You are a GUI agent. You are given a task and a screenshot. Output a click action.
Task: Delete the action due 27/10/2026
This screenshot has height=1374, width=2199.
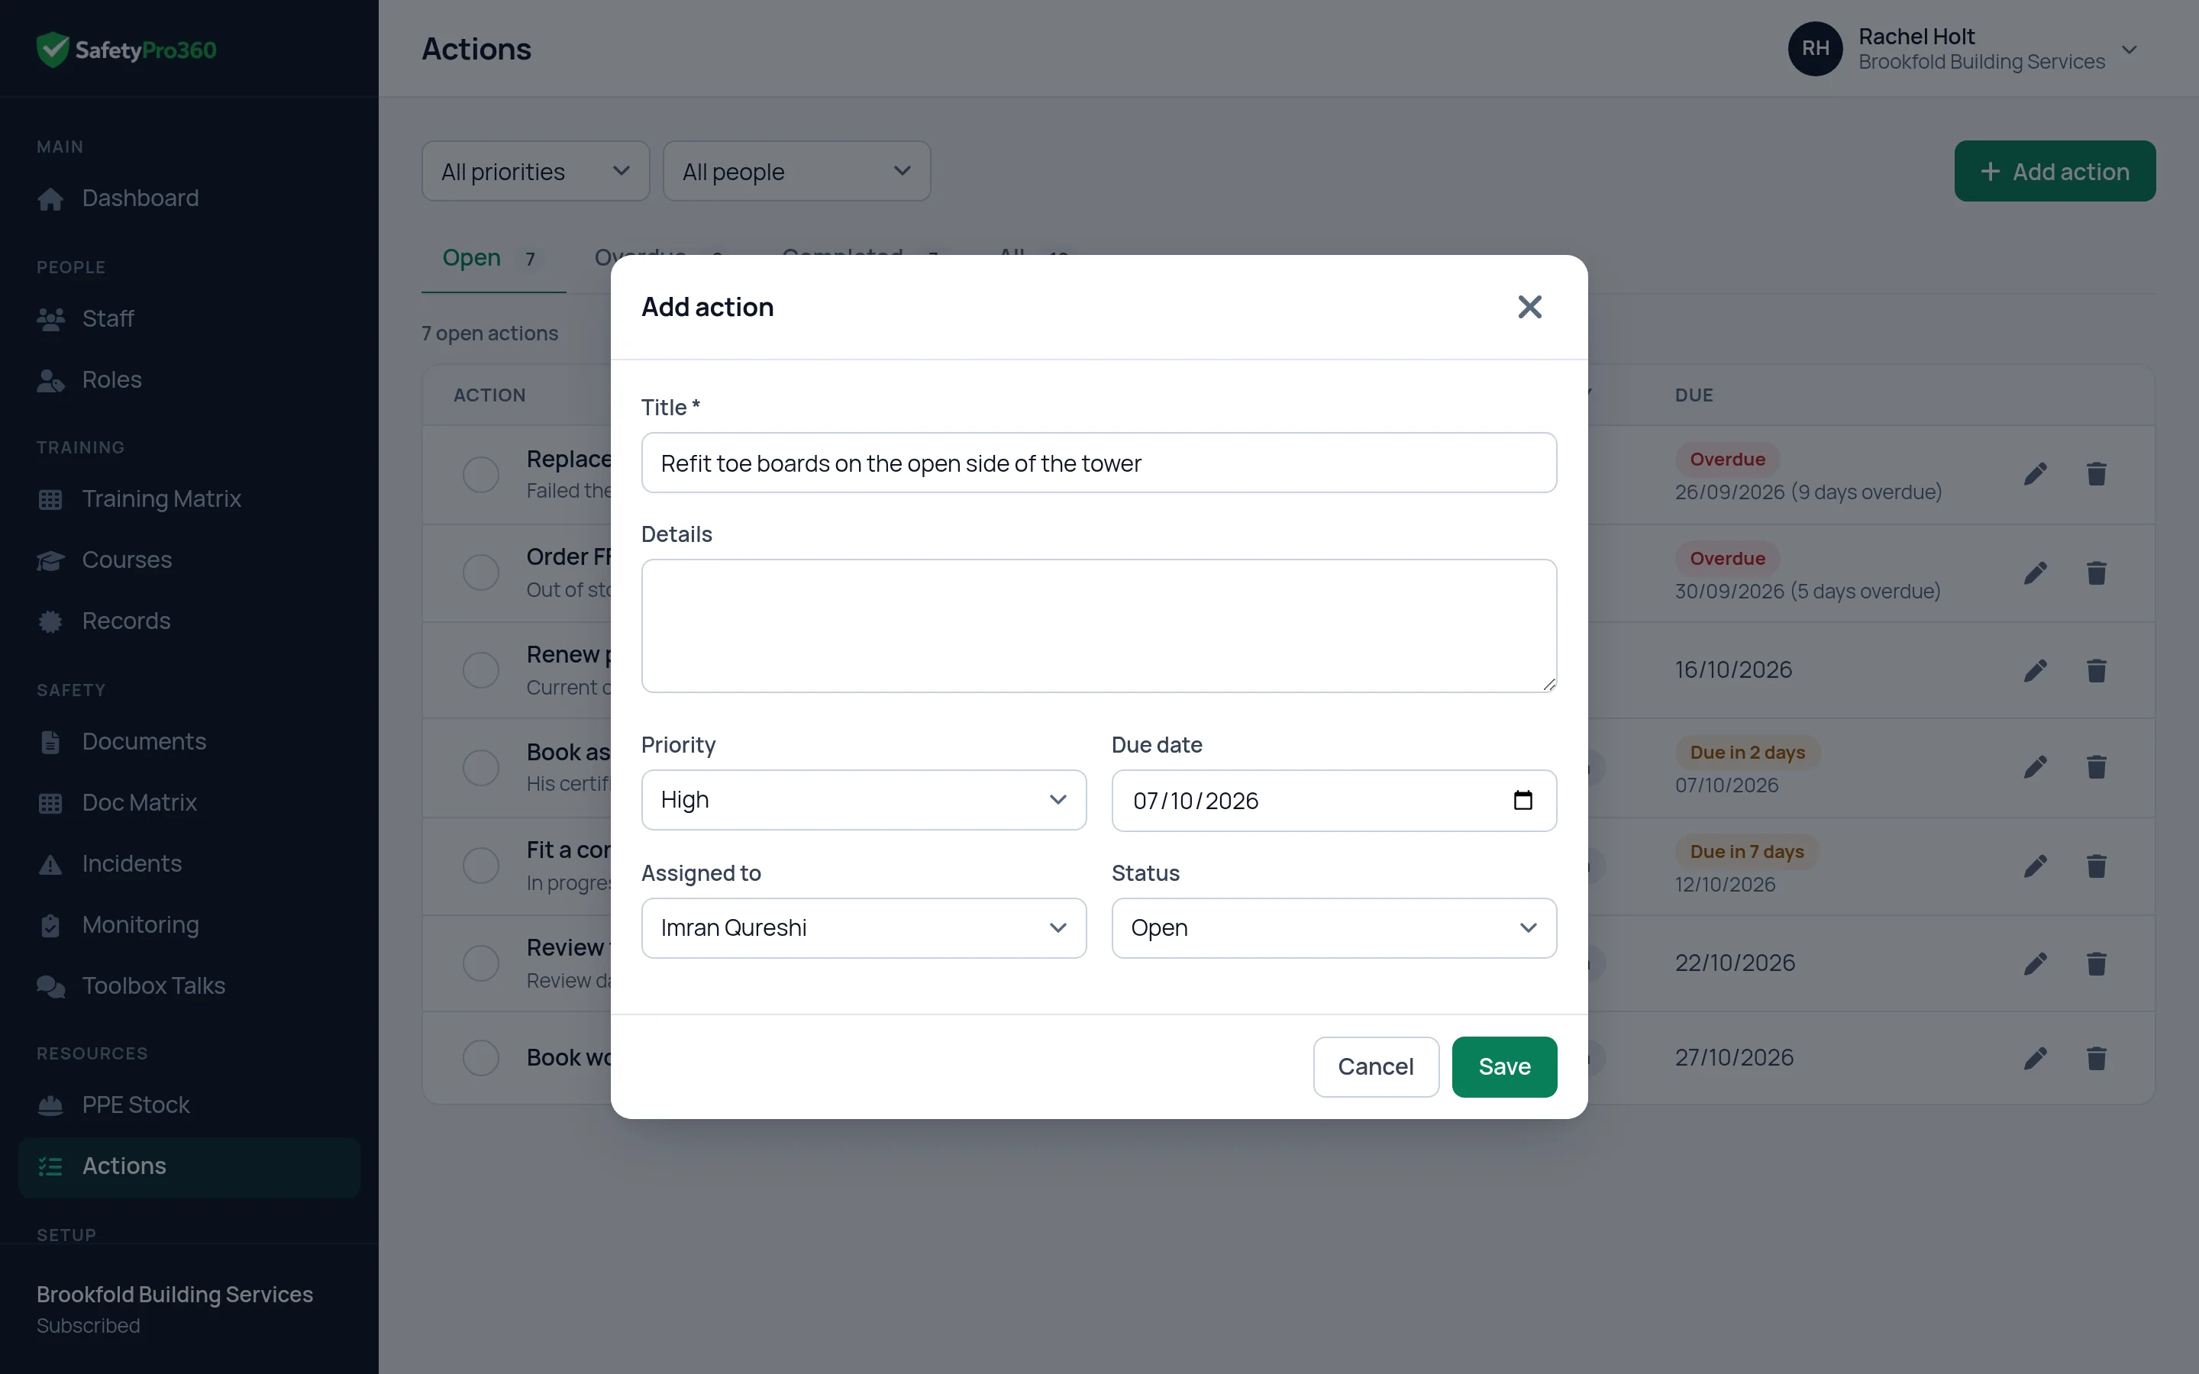point(2097,1058)
